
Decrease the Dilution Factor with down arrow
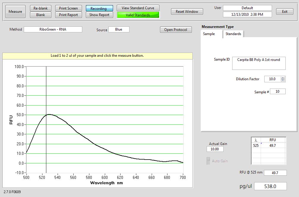(x=283, y=80)
